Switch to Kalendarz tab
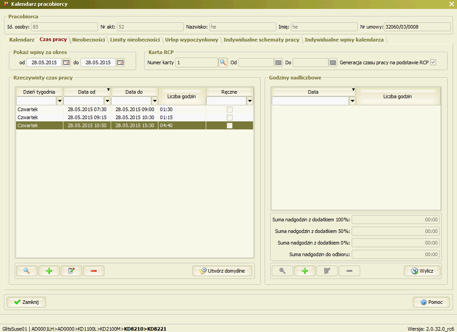 coord(22,40)
